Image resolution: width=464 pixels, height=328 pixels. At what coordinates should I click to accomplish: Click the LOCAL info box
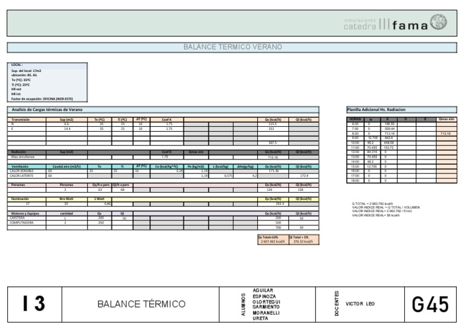point(48,82)
